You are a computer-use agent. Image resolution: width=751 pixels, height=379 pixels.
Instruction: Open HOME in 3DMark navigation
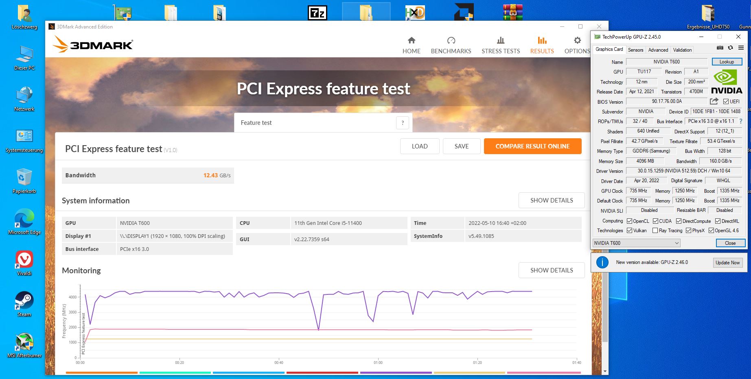[x=412, y=45]
